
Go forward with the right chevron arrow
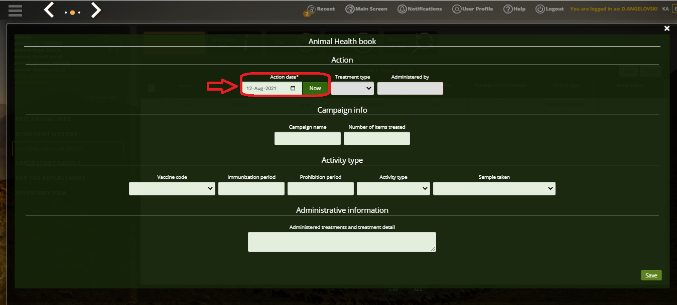coord(96,10)
